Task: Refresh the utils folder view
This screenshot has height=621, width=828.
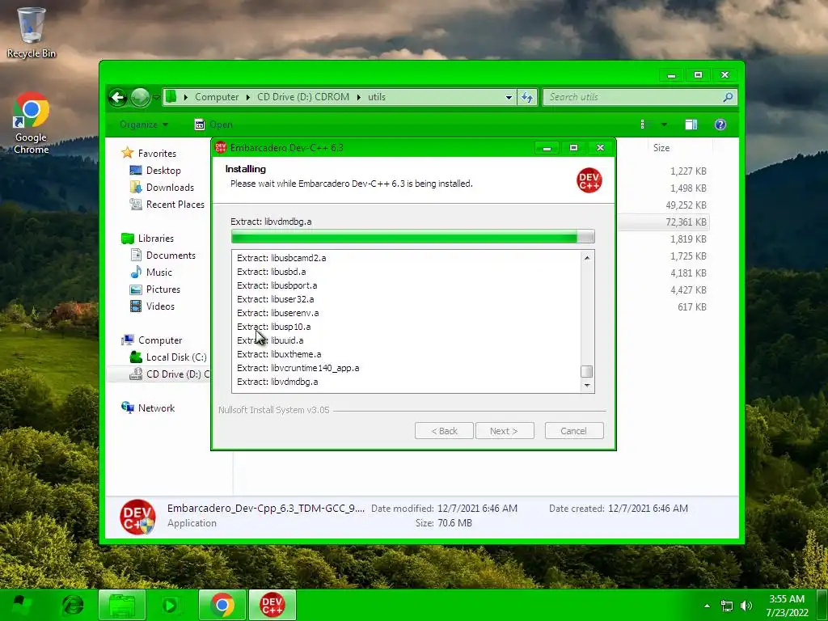Action: tap(527, 97)
